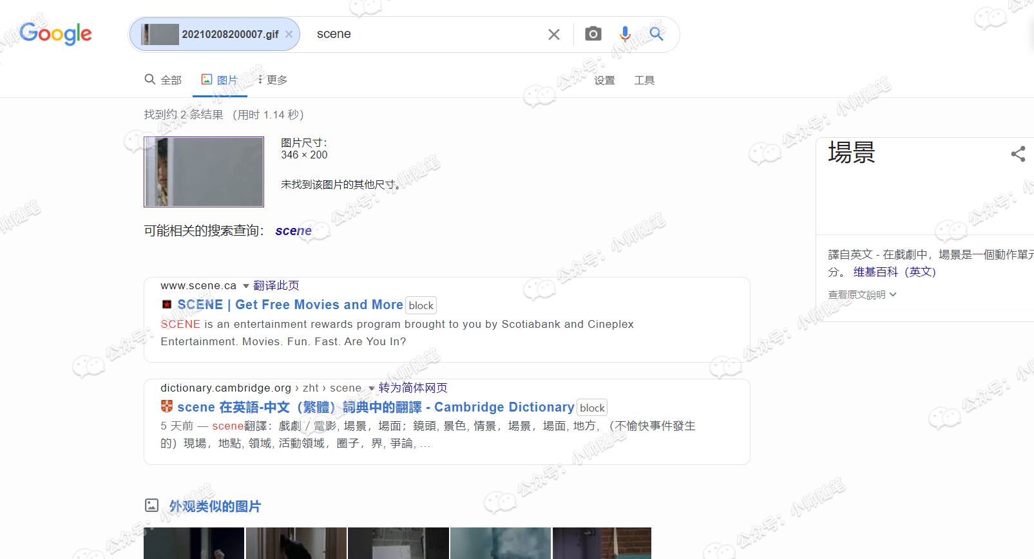Open the first similar-looking image thumbnail
1034x559 pixels.
[x=194, y=543]
